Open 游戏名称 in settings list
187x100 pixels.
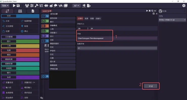coord(62,18)
